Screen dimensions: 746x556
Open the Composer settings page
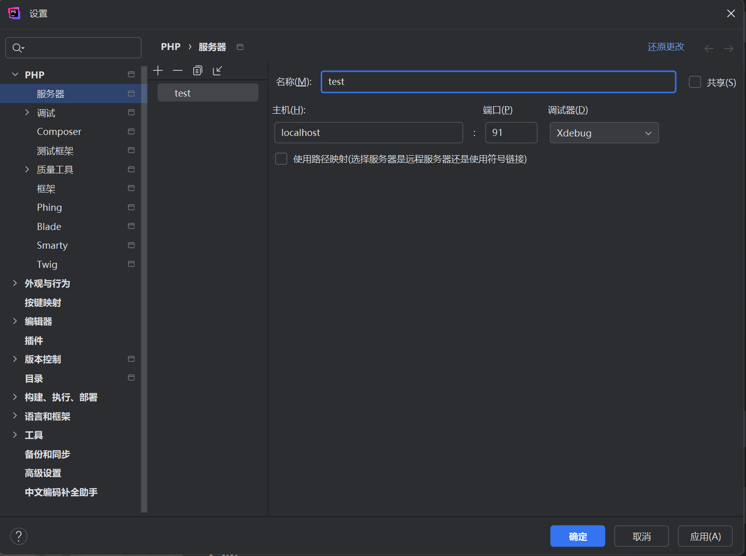59,132
